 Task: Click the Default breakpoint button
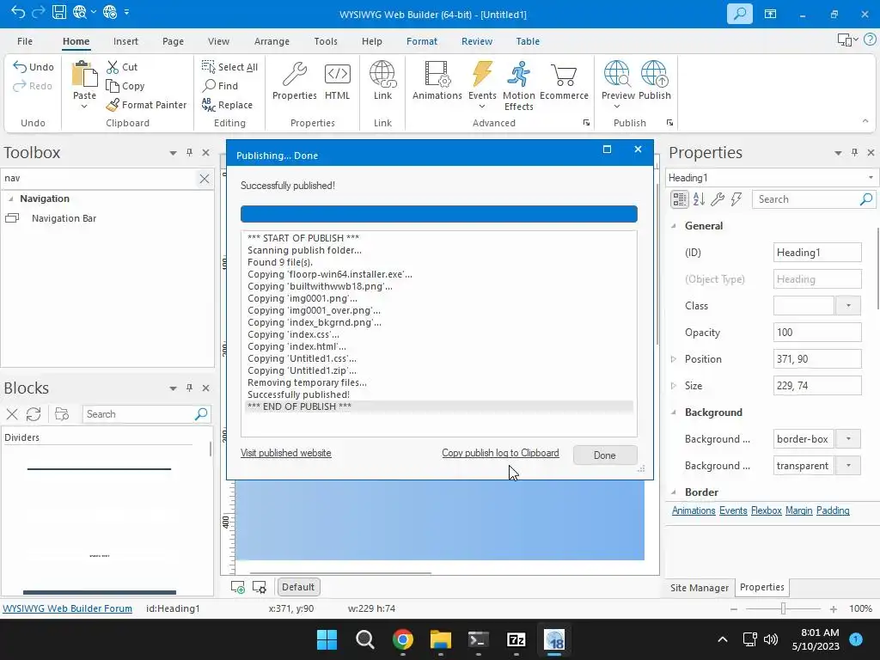[298, 587]
